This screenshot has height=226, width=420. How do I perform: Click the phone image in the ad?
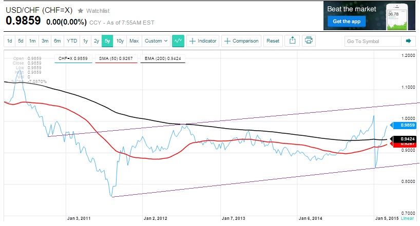tap(399, 15)
